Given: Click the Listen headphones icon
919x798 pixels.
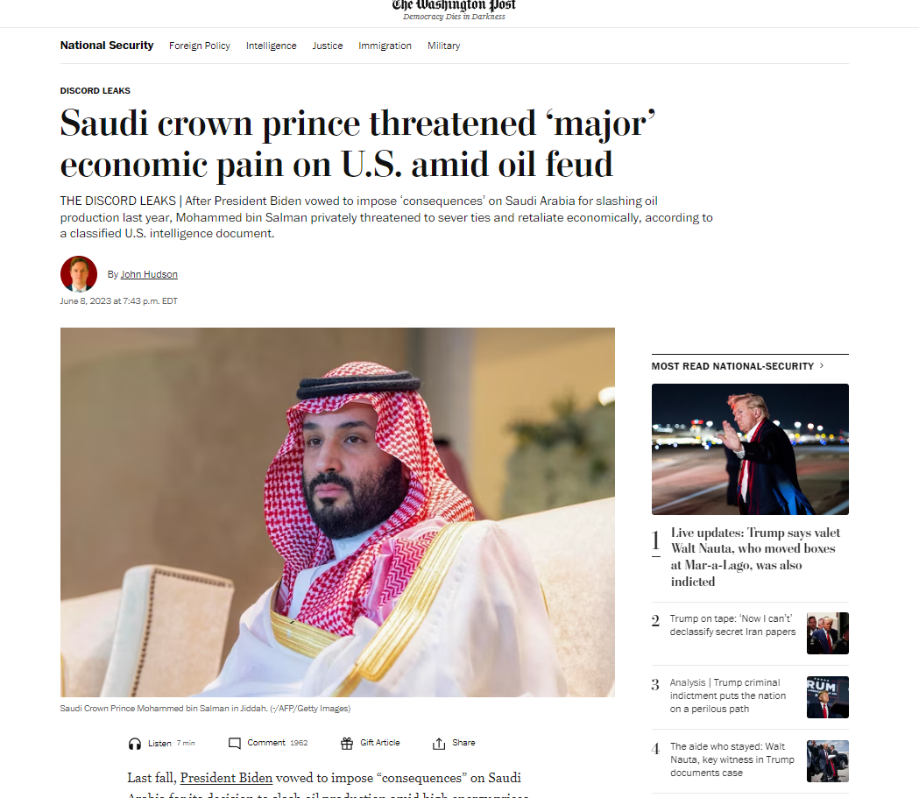Looking at the screenshot, I should (x=135, y=744).
